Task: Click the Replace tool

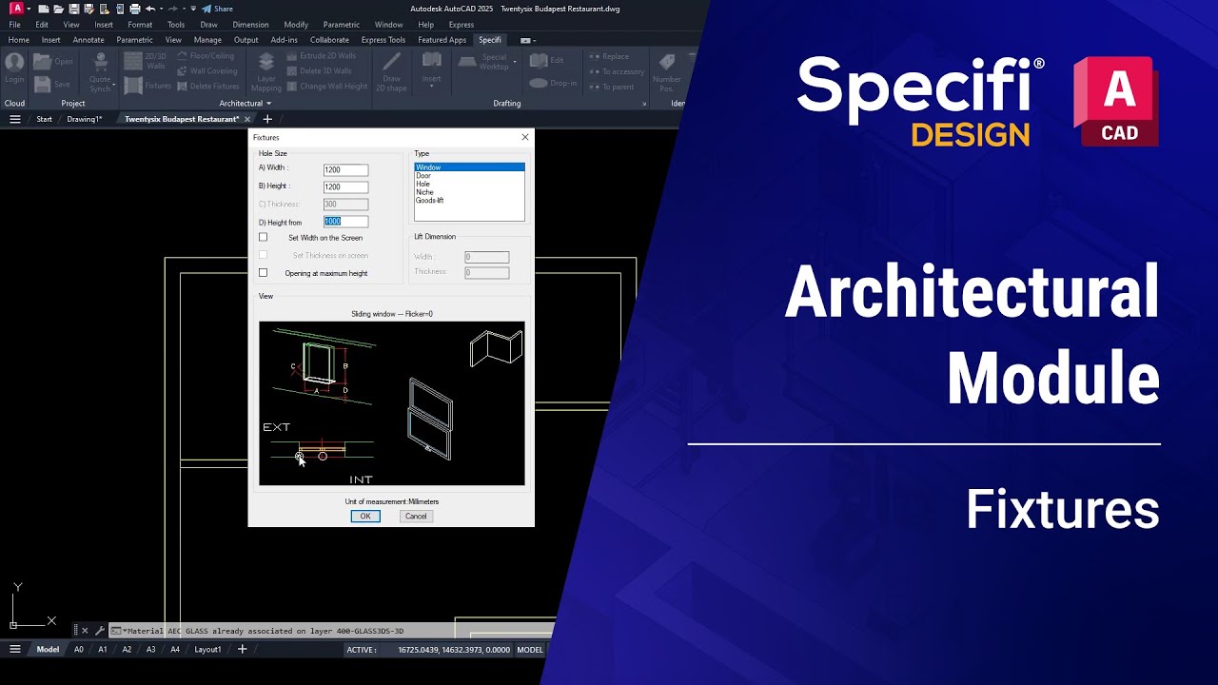Action: pos(609,56)
